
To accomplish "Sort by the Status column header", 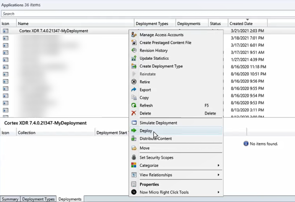I will coord(218,23).
